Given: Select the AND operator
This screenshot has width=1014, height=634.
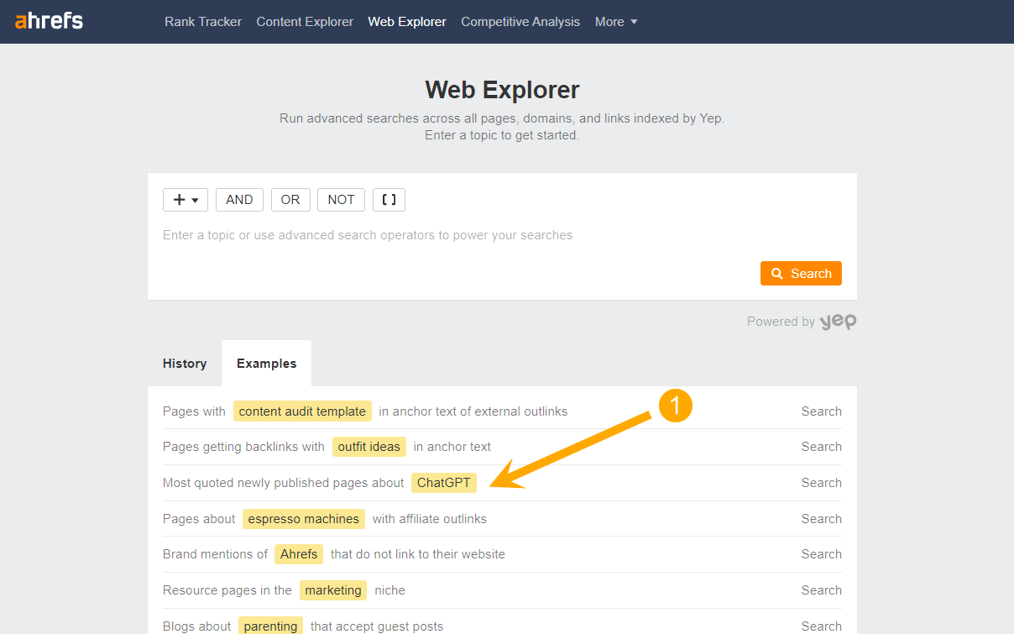Looking at the screenshot, I should coord(239,200).
